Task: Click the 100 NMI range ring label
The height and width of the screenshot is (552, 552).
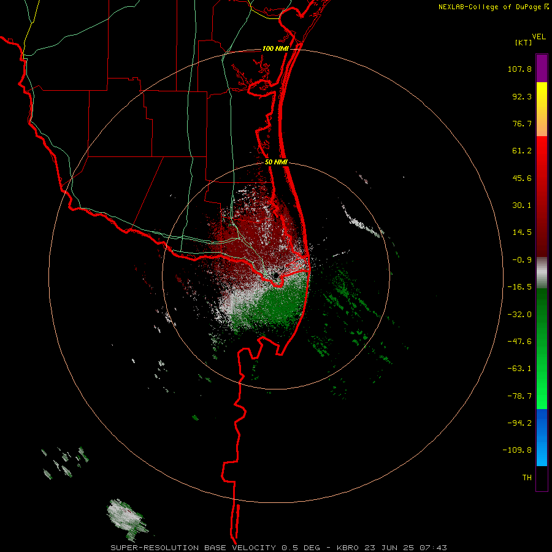Action: (275, 48)
